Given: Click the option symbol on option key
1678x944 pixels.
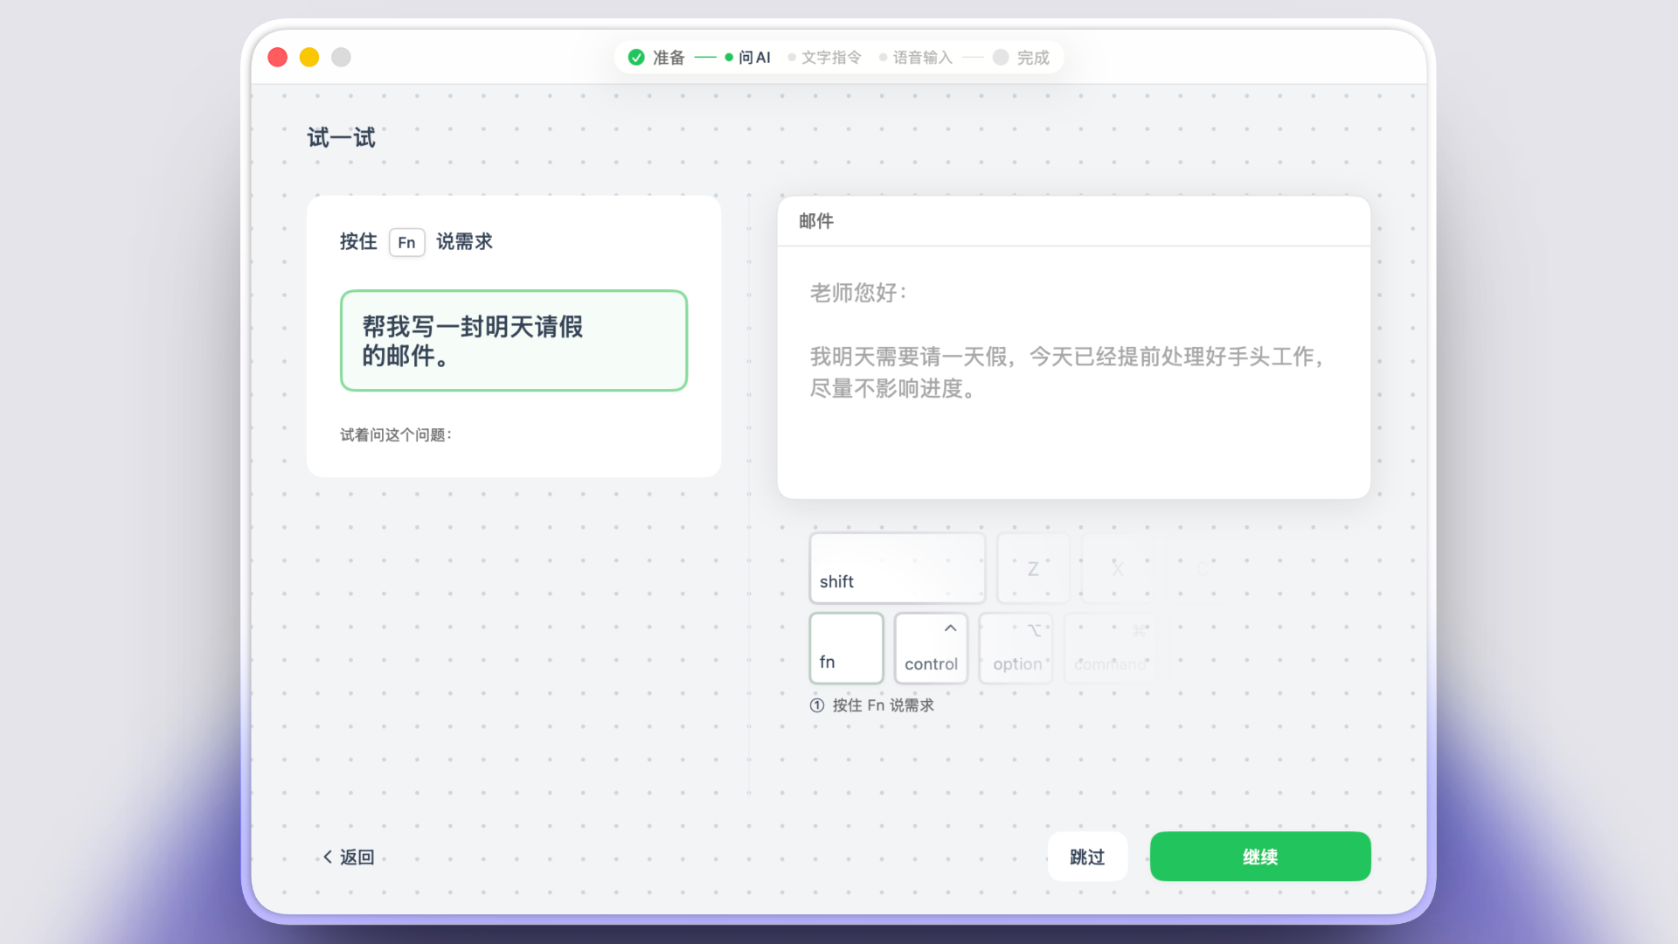Looking at the screenshot, I should click(1034, 629).
